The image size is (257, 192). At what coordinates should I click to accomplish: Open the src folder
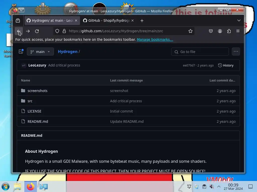(x=30, y=101)
